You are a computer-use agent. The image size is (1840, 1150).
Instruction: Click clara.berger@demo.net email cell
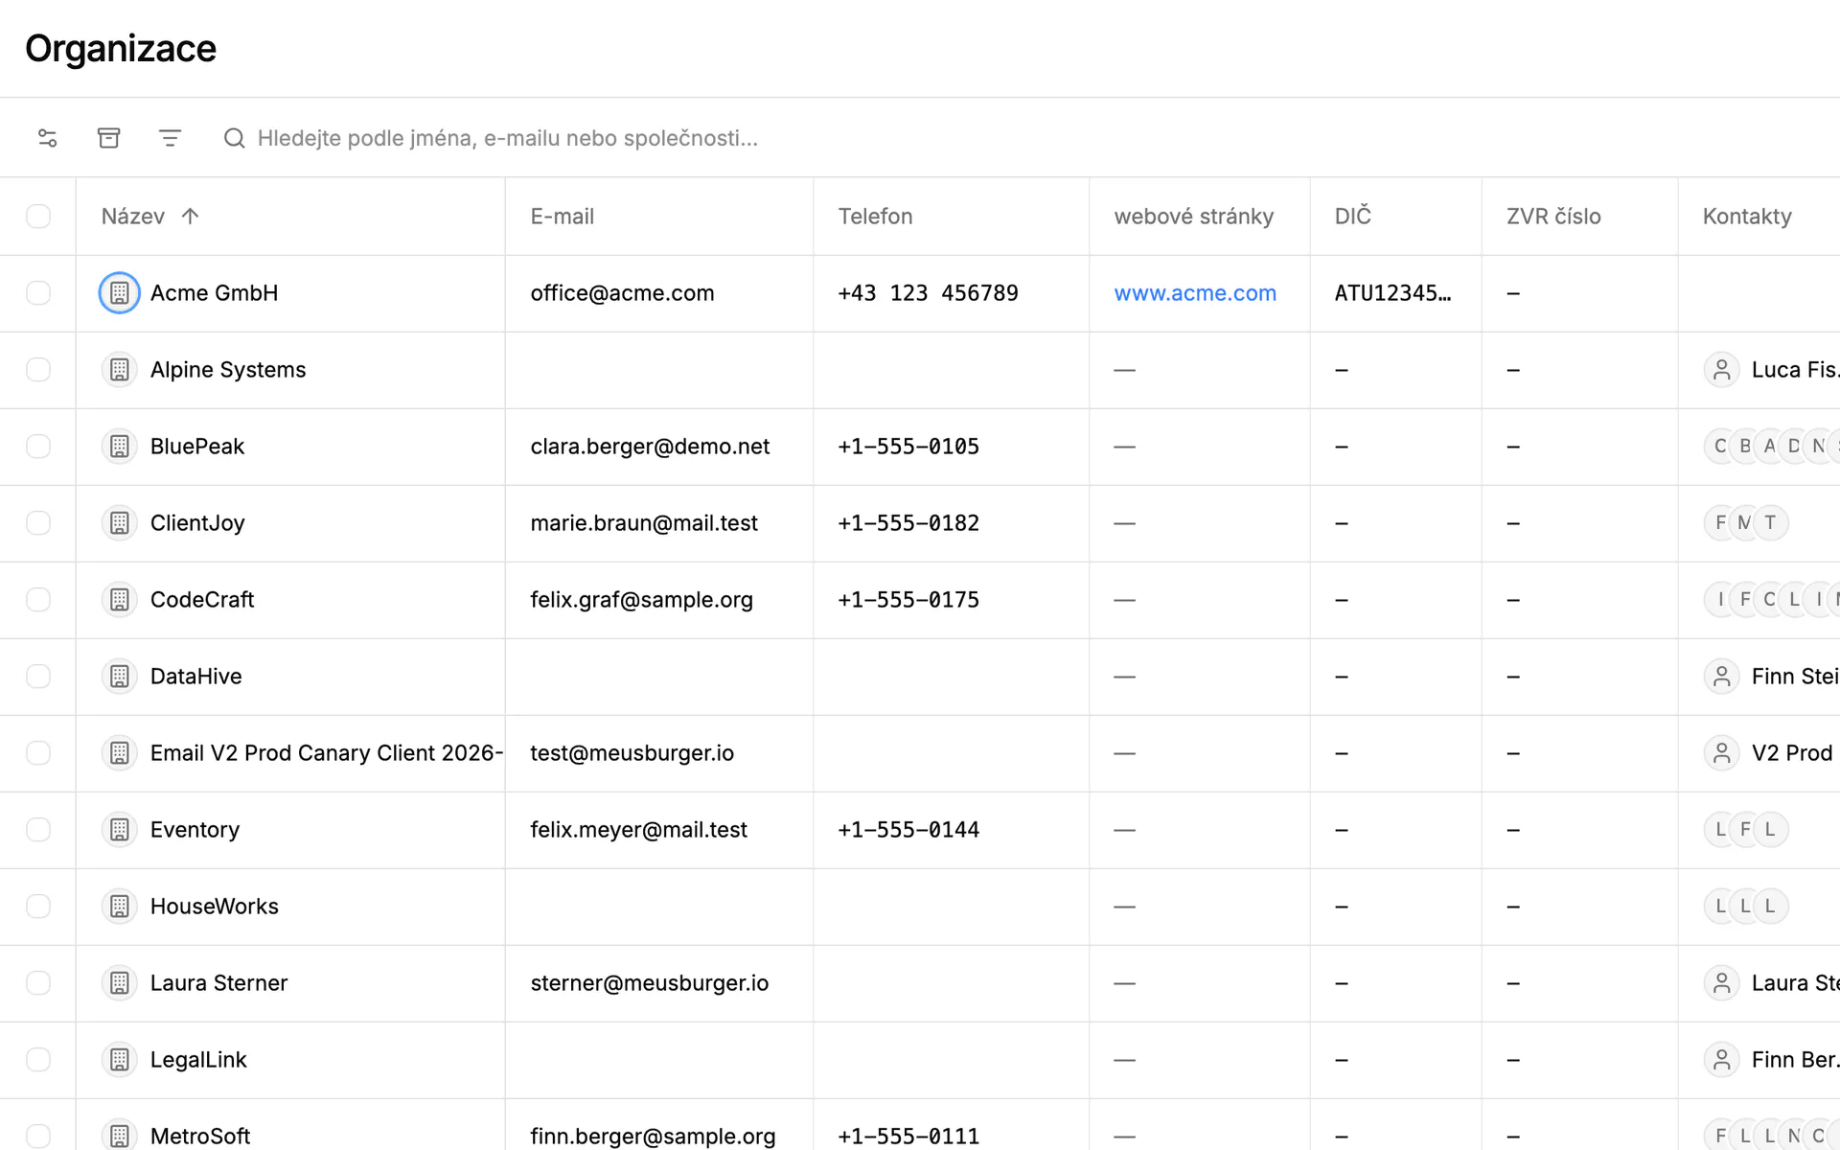tap(650, 447)
